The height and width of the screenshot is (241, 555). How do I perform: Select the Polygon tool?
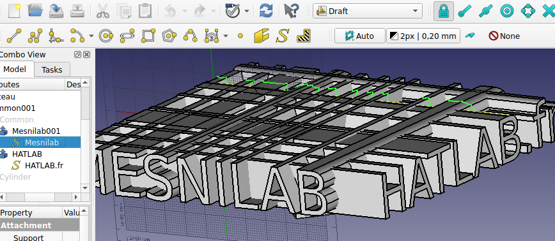[x=169, y=36]
